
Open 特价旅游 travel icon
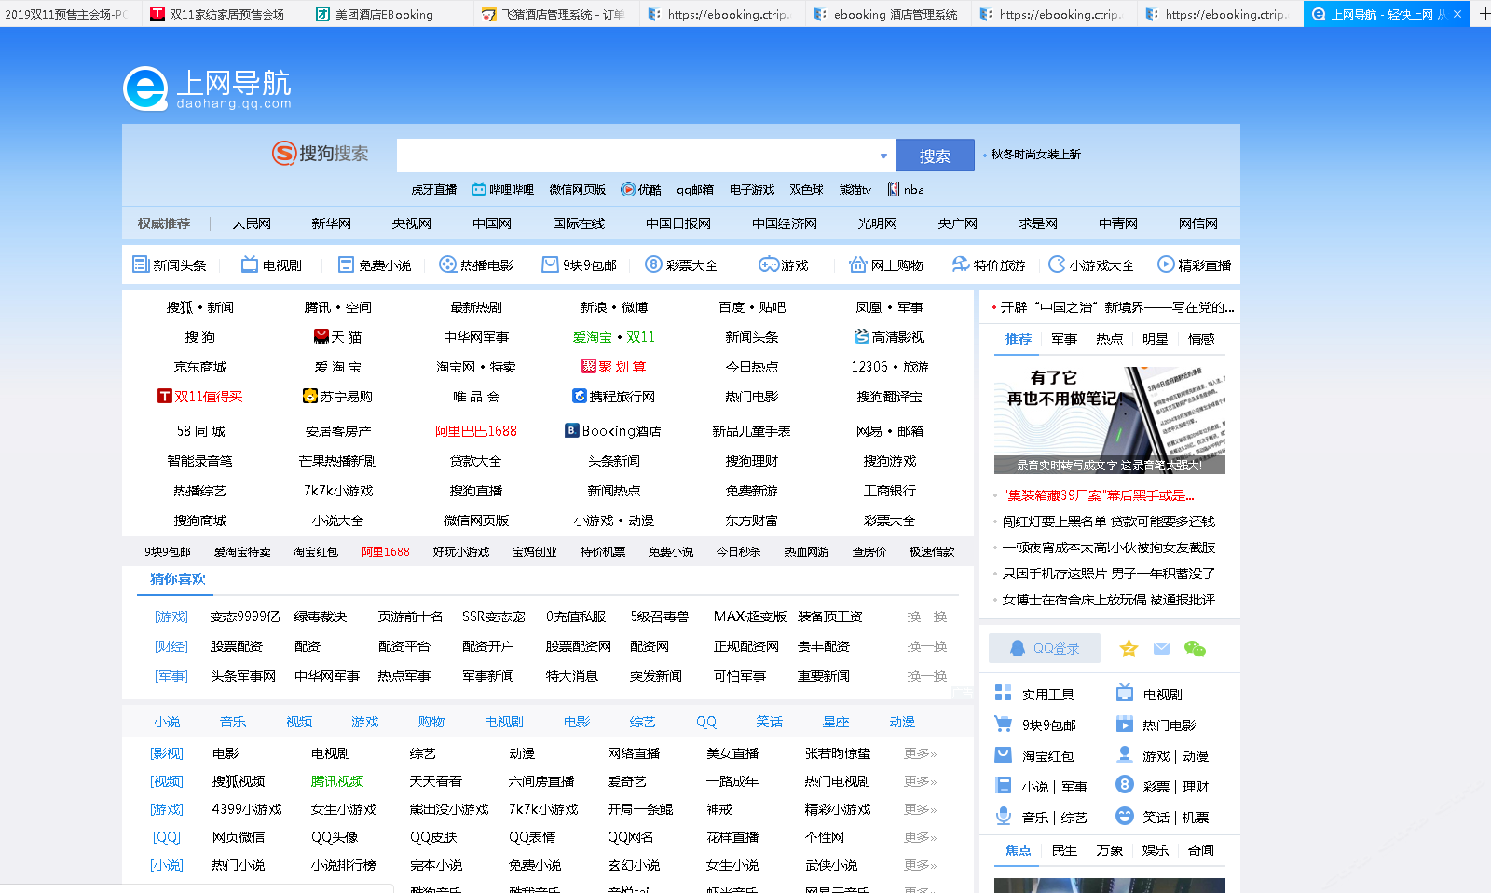961,264
